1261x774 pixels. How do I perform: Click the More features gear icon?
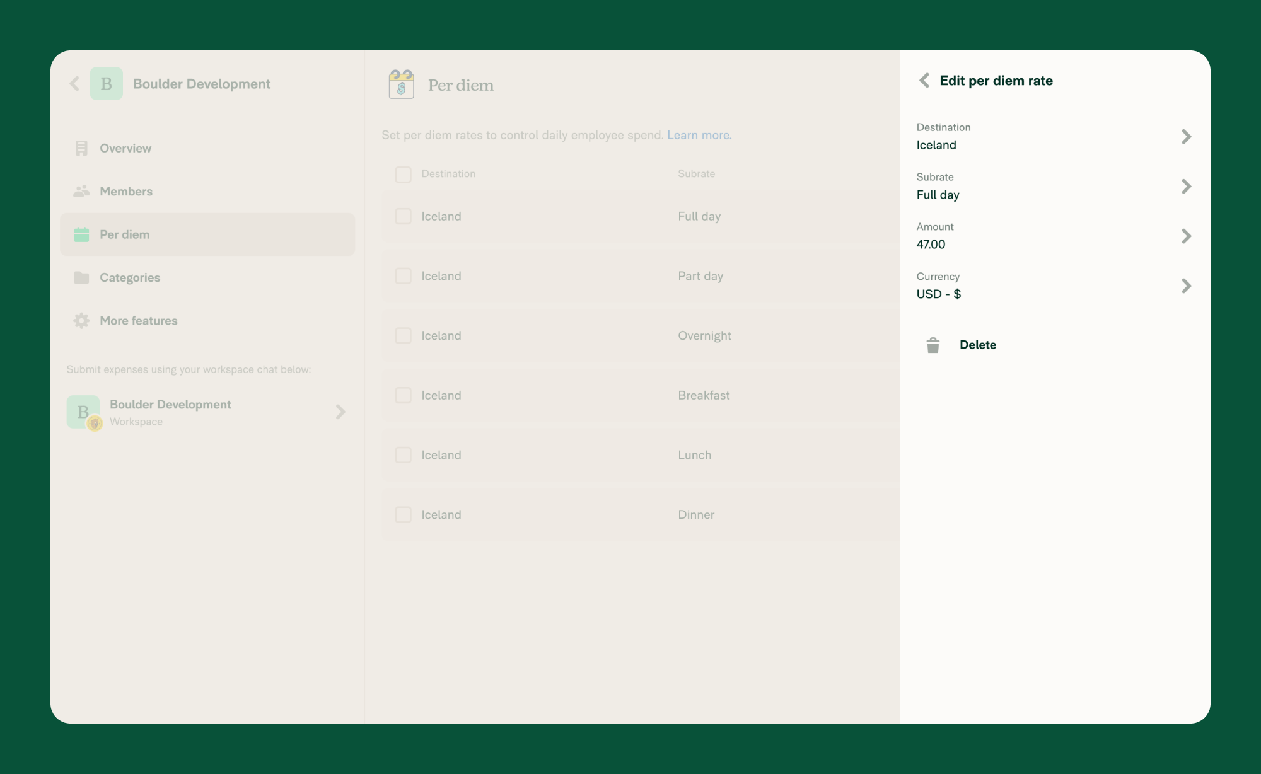click(x=81, y=320)
